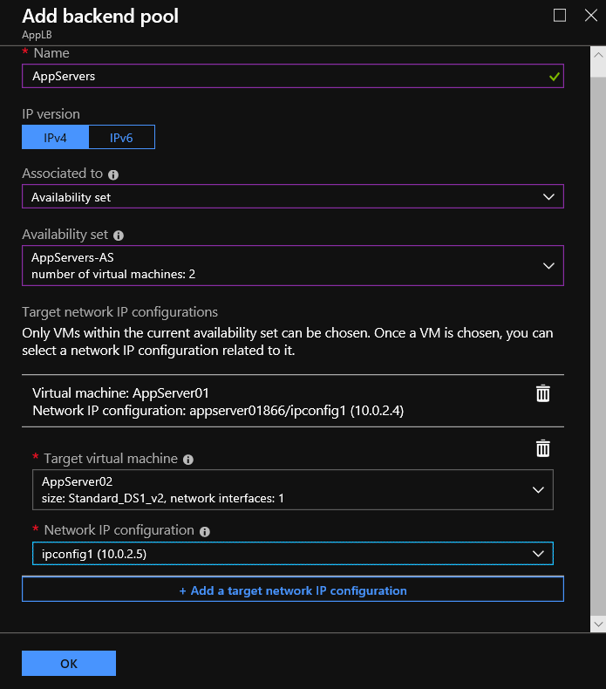
Task: Show info about Associated to
Action: coord(113,175)
